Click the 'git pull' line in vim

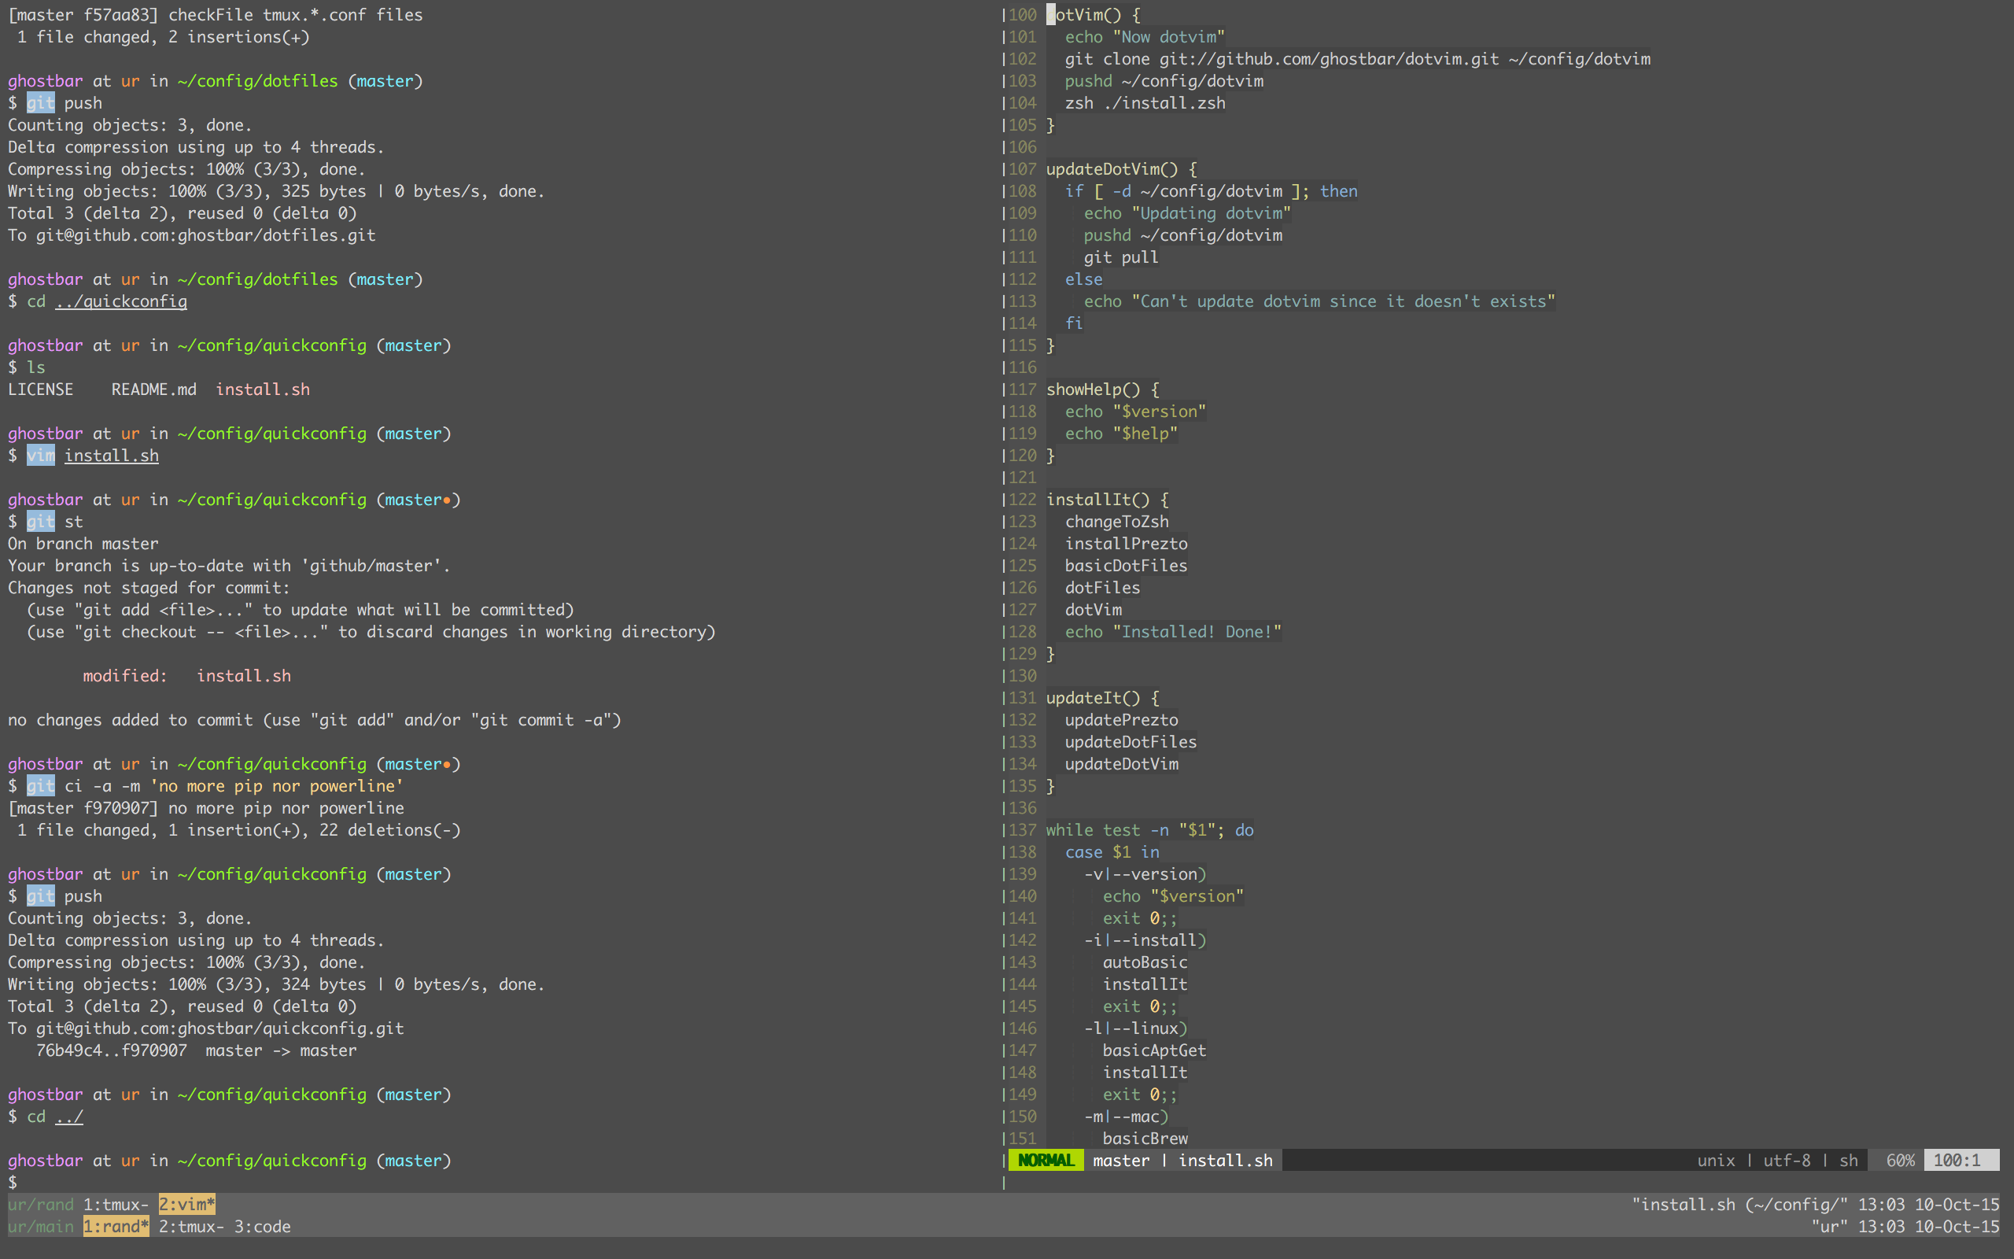[1120, 257]
